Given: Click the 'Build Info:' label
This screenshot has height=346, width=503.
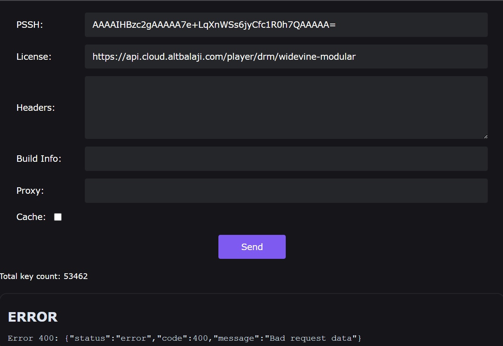Looking at the screenshot, I should (39, 159).
